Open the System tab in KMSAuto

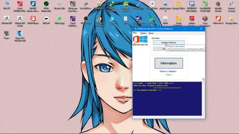tap(143, 33)
